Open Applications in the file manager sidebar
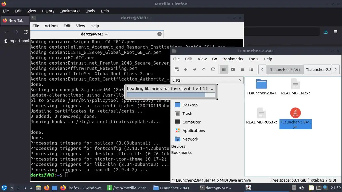This screenshot has width=342, height=192. coord(190,131)
